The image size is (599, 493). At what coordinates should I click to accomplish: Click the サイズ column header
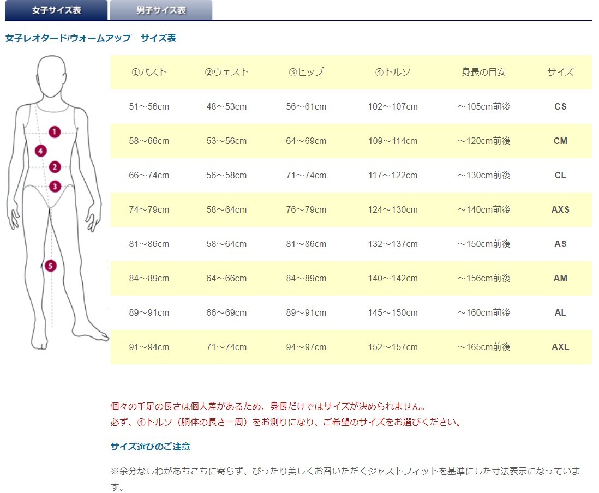tap(560, 72)
